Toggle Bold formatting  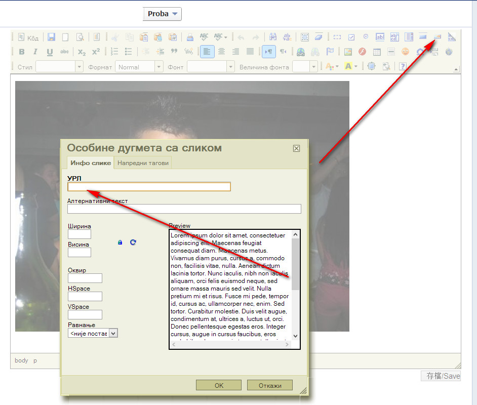22,52
